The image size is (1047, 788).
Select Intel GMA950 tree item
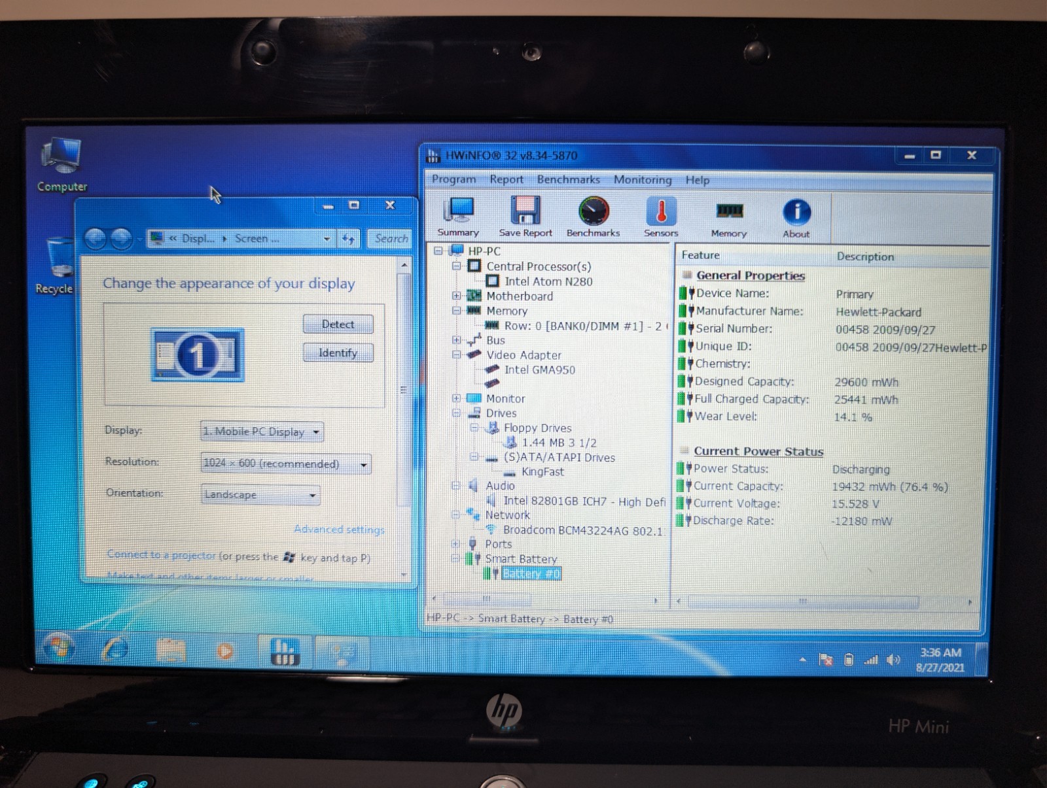click(539, 369)
